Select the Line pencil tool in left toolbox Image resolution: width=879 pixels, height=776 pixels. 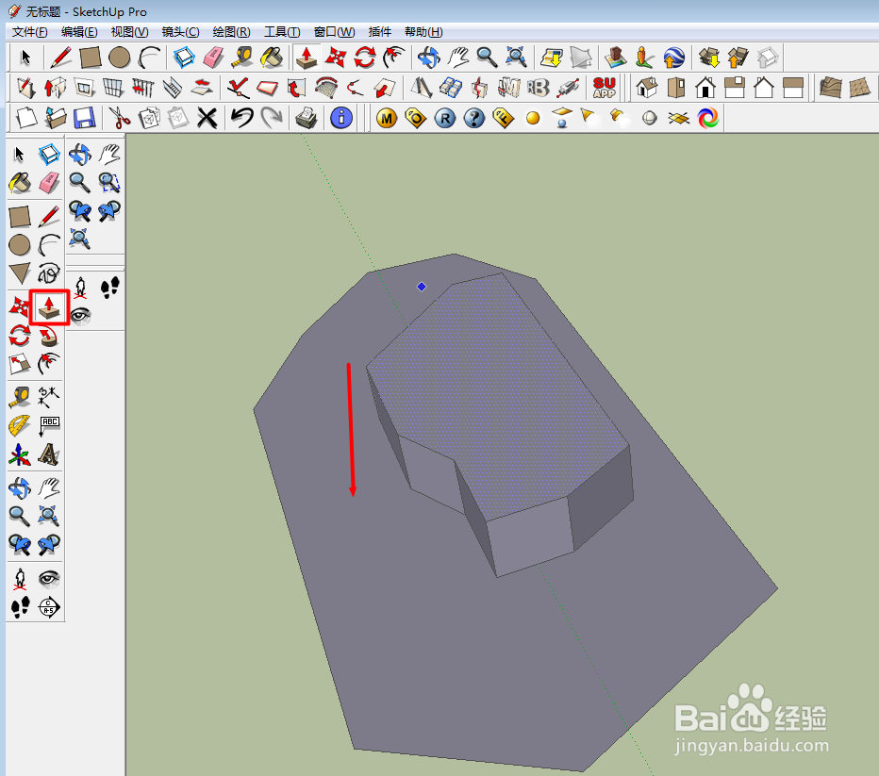pos(49,217)
